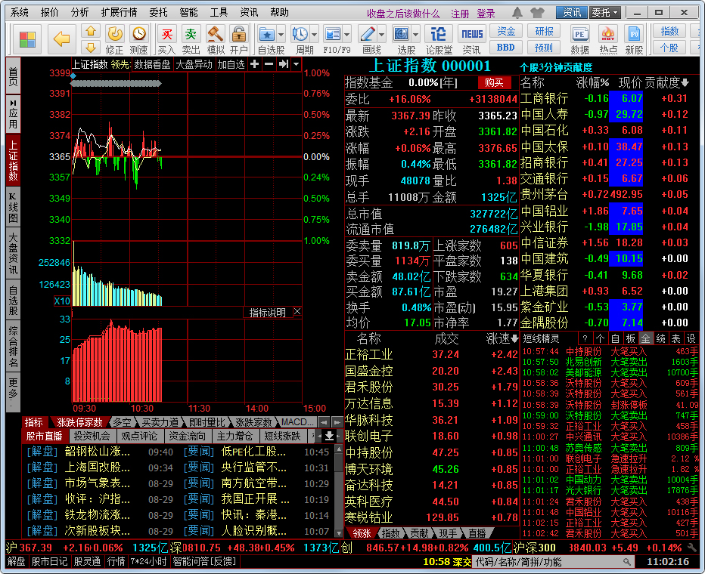Expand the 自选股 dropdown arrow
Image resolution: width=705 pixels, height=574 pixels.
pos(281,34)
